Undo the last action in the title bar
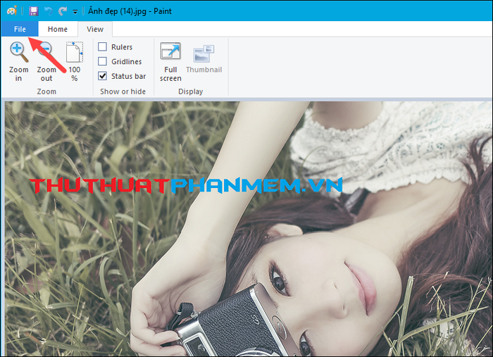This screenshot has height=357, width=493. (49, 11)
